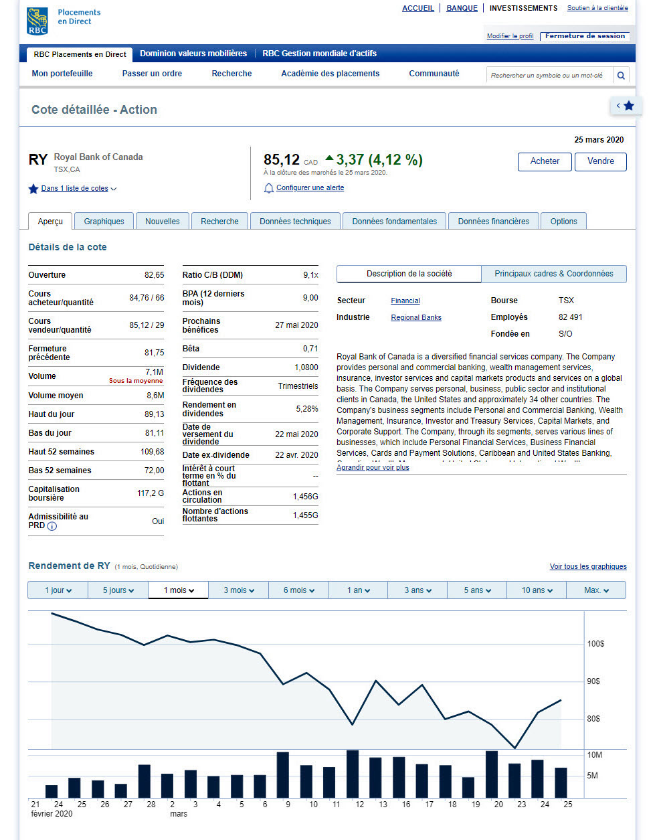Open the Financial sector link
The image size is (659, 840).
tap(405, 301)
